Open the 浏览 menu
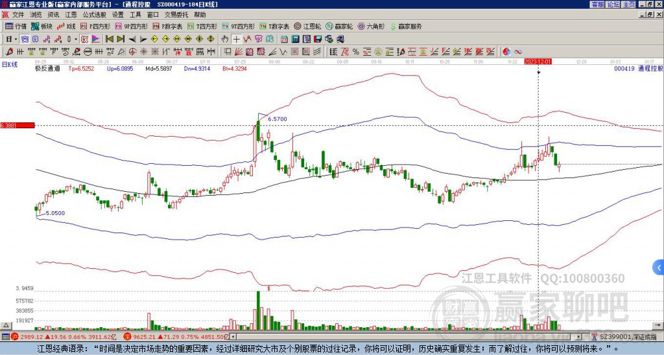The image size is (664, 355). coord(36,15)
